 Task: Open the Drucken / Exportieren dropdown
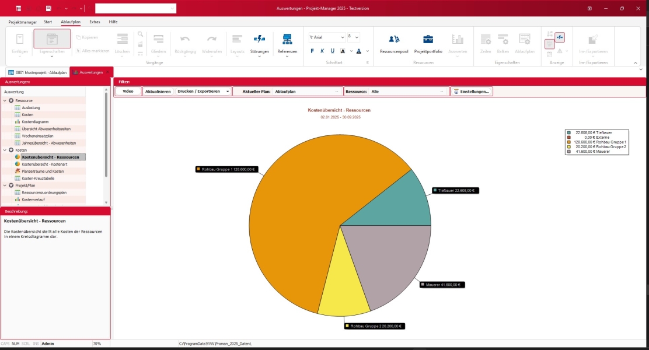pyautogui.click(x=203, y=92)
